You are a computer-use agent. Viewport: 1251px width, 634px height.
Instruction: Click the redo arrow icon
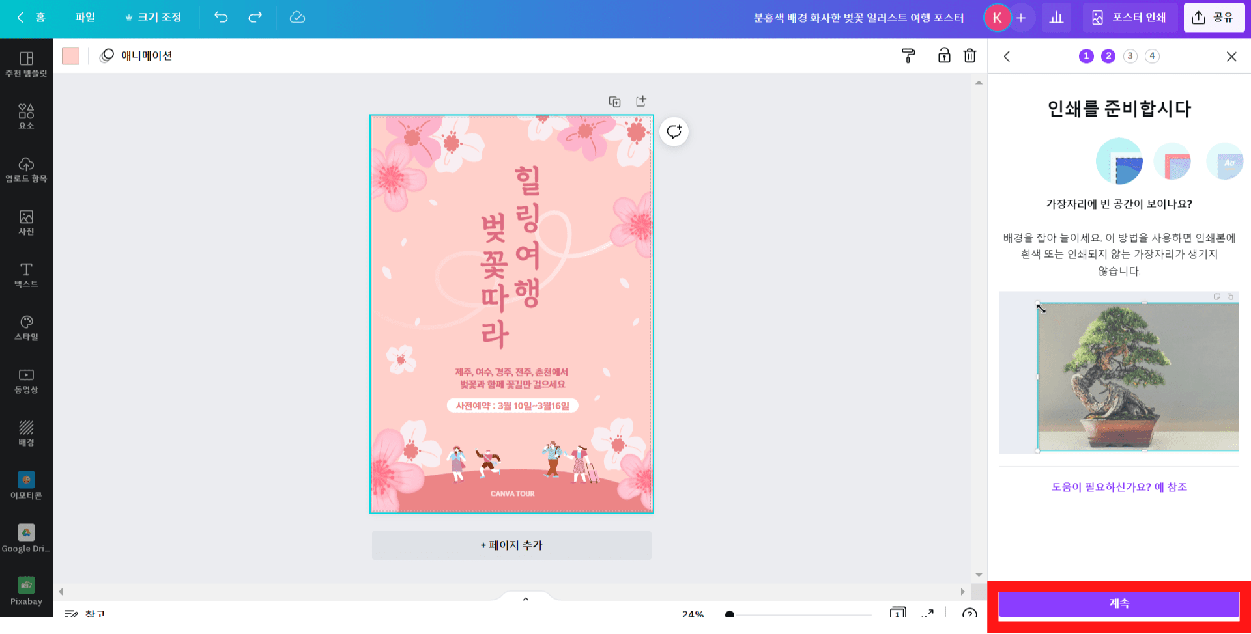255,18
